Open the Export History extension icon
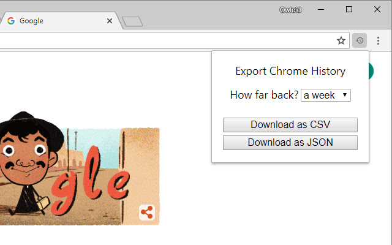 pyautogui.click(x=360, y=40)
